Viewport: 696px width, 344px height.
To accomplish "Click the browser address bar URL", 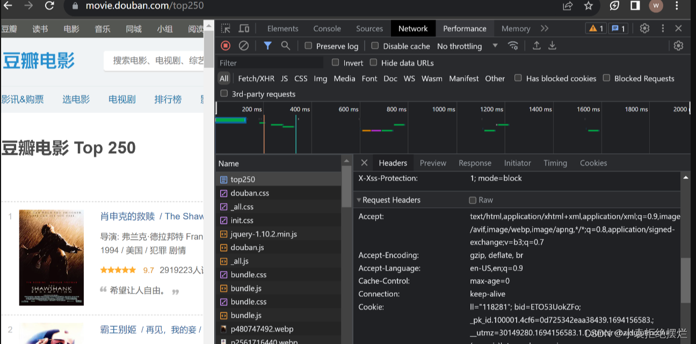I will [145, 6].
